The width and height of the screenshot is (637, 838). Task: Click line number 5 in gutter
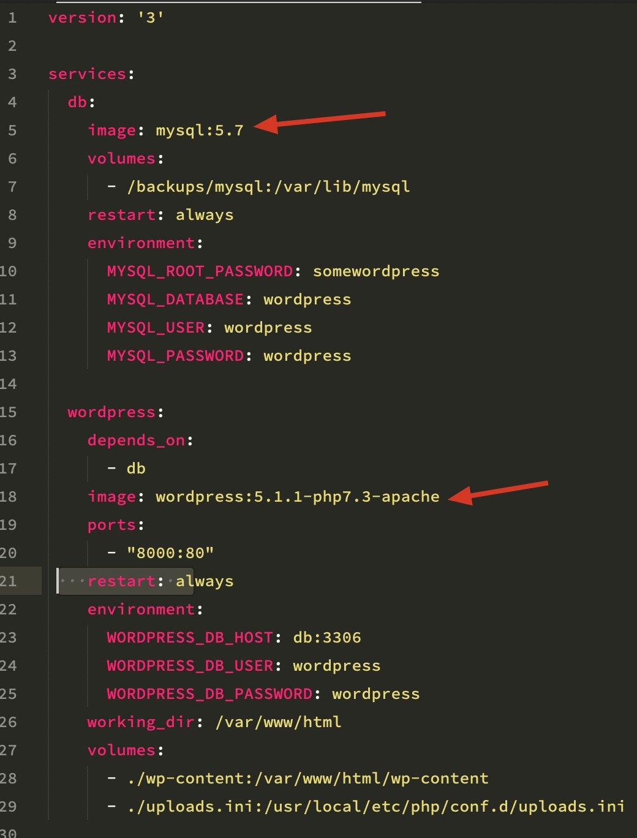(x=12, y=130)
